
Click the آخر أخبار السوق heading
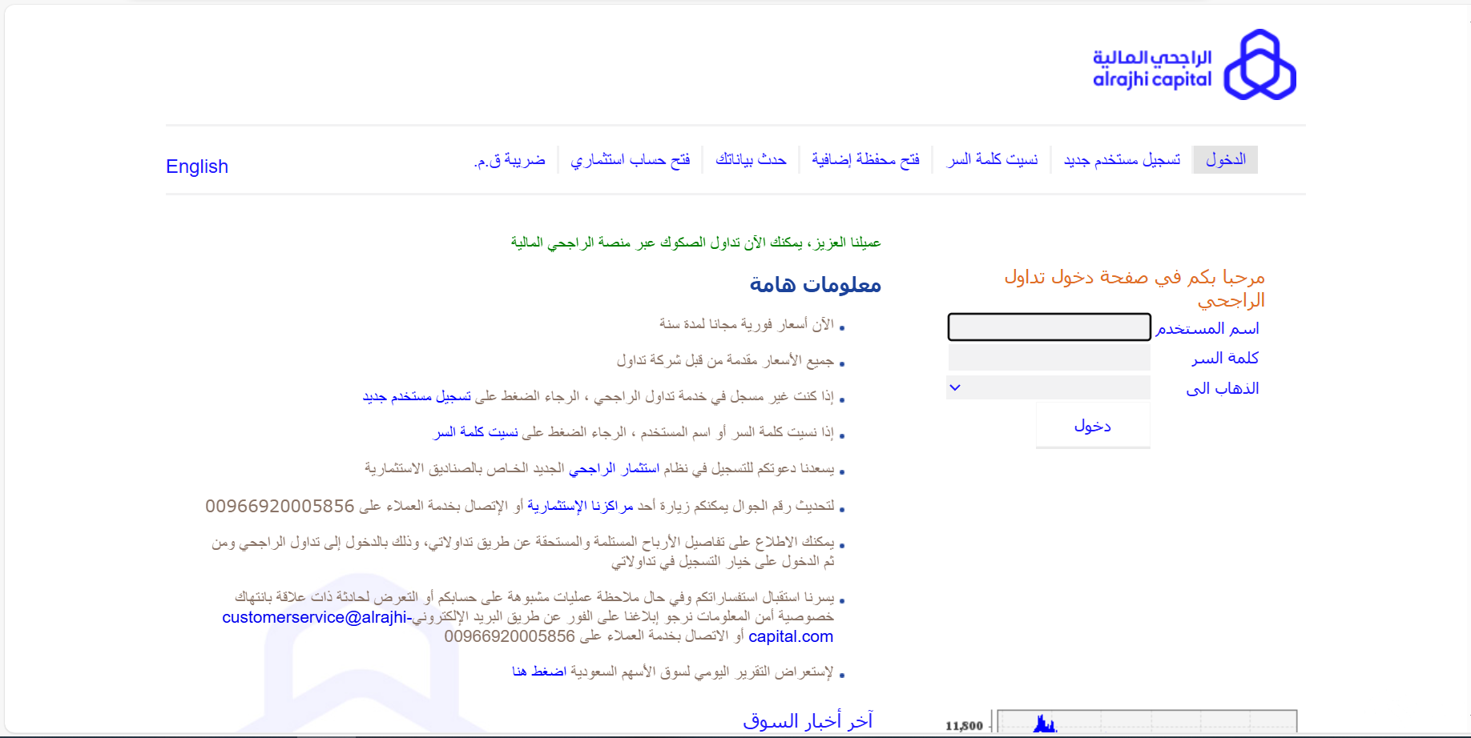tap(808, 720)
